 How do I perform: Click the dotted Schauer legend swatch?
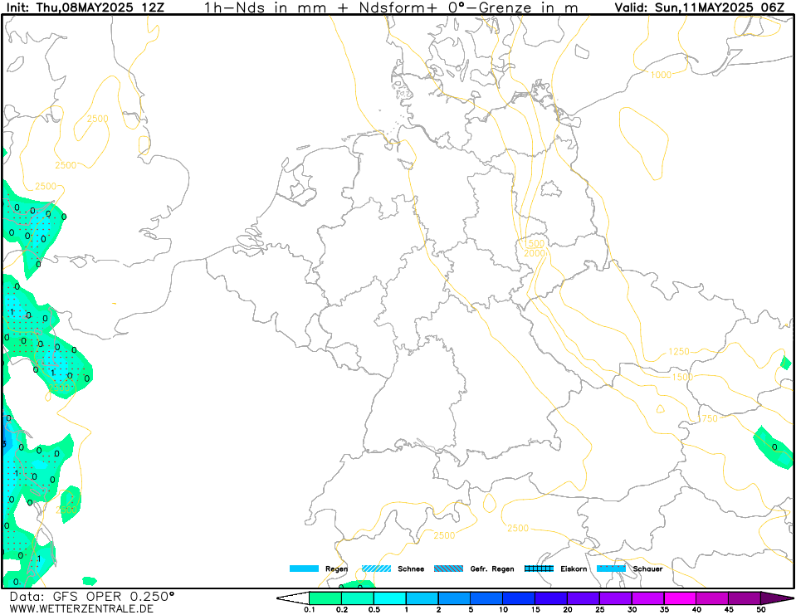coord(611,569)
